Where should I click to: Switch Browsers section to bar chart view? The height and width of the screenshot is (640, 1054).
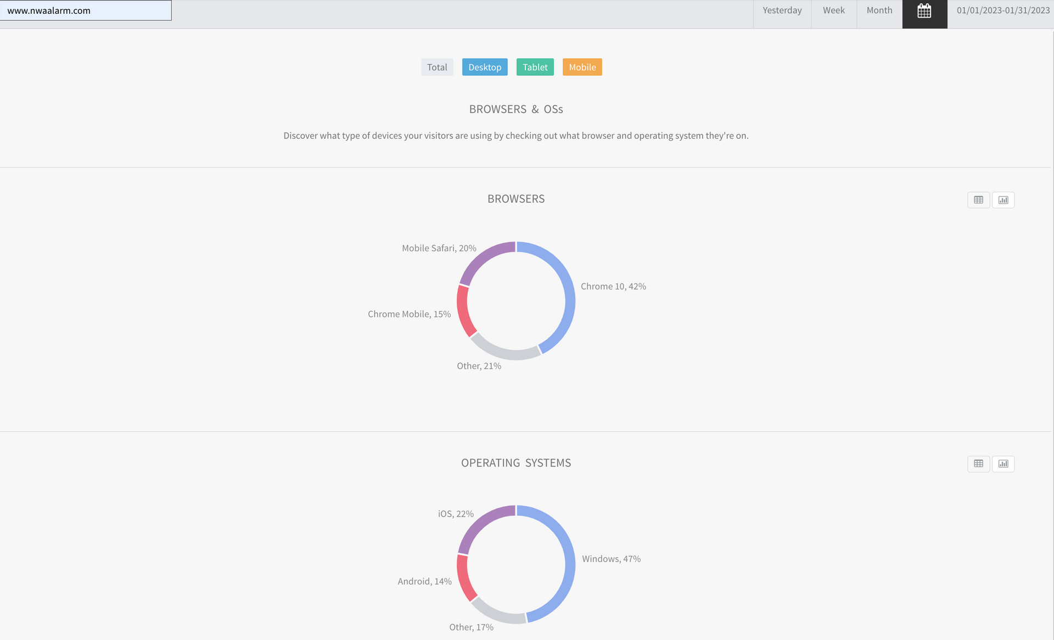point(1003,200)
